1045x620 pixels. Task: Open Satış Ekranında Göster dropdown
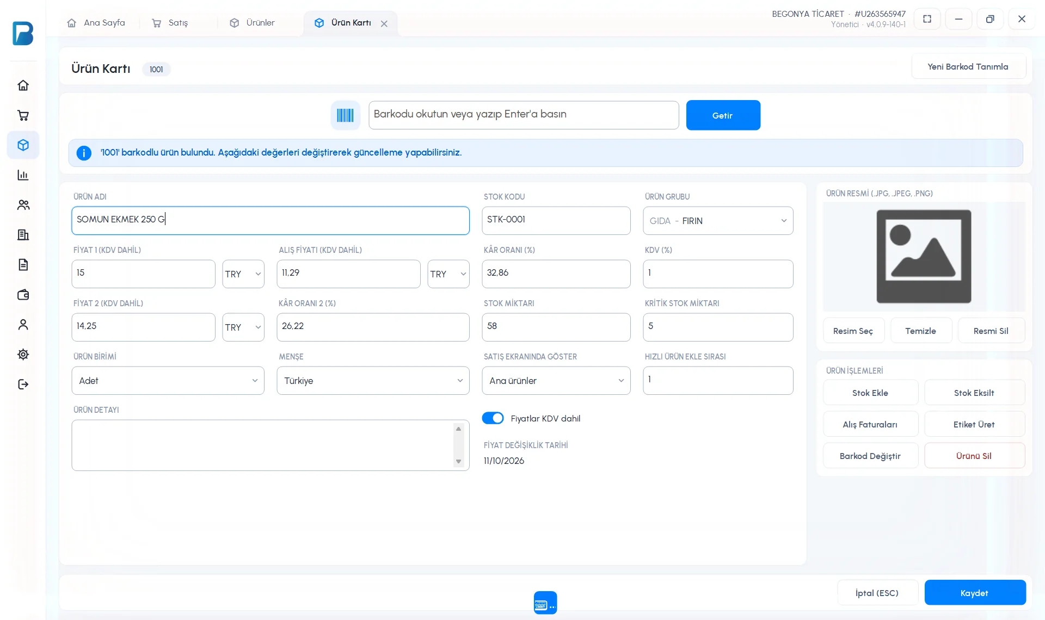(x=556, y=381)
